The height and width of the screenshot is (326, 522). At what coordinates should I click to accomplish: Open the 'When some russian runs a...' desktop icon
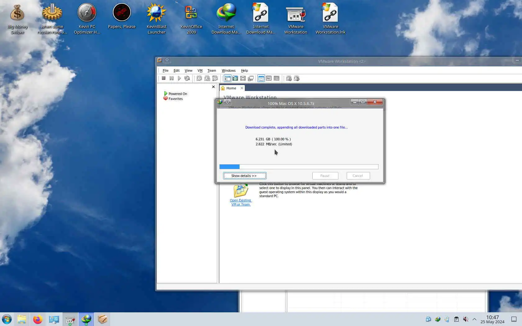(52, 19)
